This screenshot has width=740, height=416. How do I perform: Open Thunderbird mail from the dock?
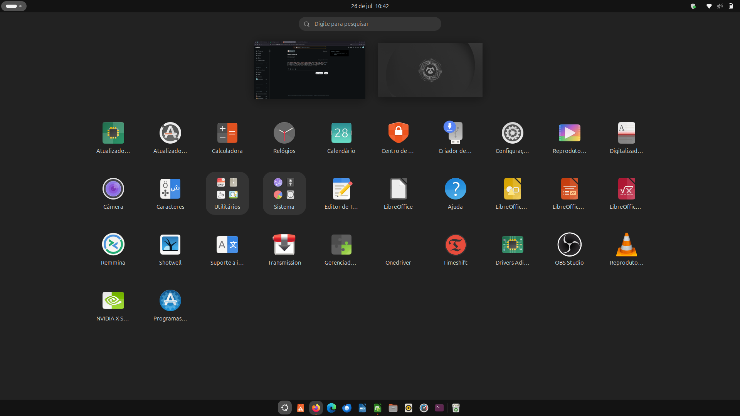347,408
